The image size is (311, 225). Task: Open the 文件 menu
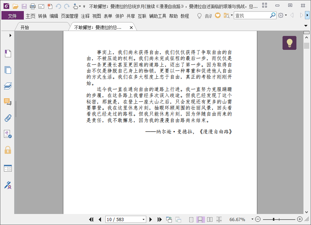click(x=12, y=16)
